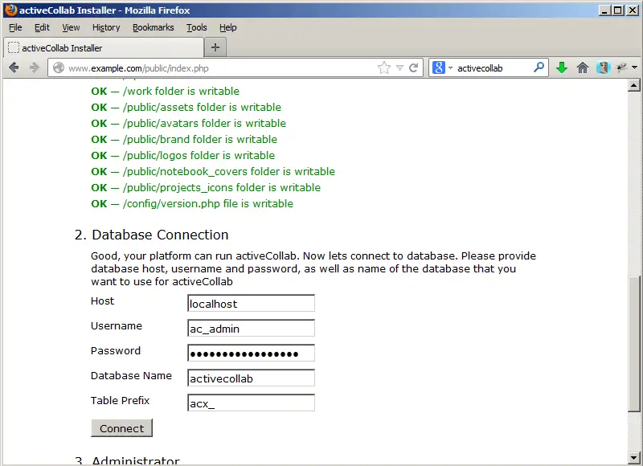Open the Help menu
643x466 pixels.
click(228, 27)
